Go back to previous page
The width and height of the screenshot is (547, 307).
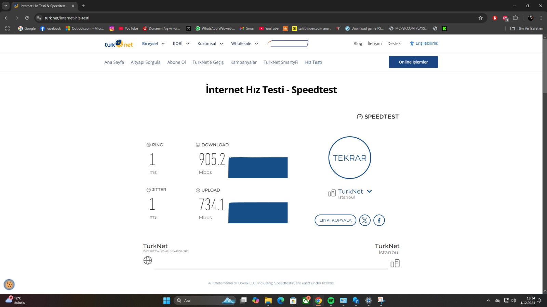(x=6, y=18)
